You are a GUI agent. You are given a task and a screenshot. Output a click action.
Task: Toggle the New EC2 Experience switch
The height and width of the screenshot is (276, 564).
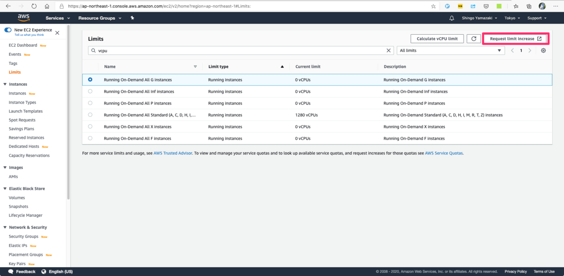(8, 30)
